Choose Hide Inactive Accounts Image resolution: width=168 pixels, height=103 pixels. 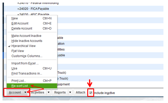(x=32, y=41)
